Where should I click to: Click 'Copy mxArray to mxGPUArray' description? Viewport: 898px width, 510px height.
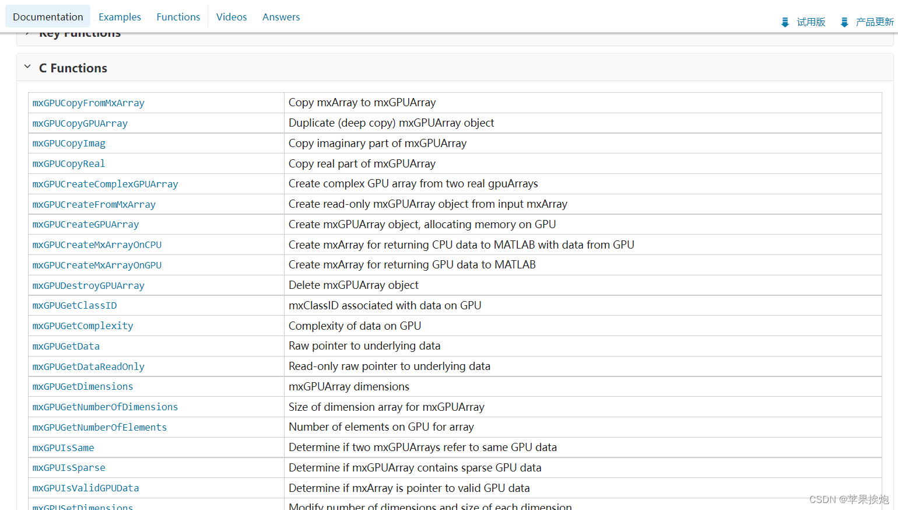point(362,103)
